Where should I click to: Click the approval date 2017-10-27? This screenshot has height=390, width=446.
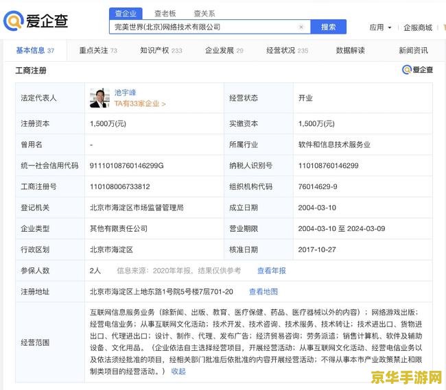317,249
